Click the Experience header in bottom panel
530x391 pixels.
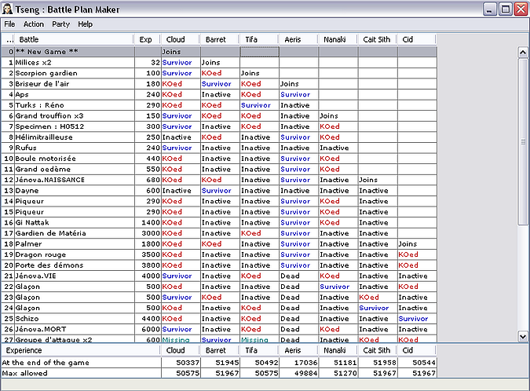coord(80,350)
